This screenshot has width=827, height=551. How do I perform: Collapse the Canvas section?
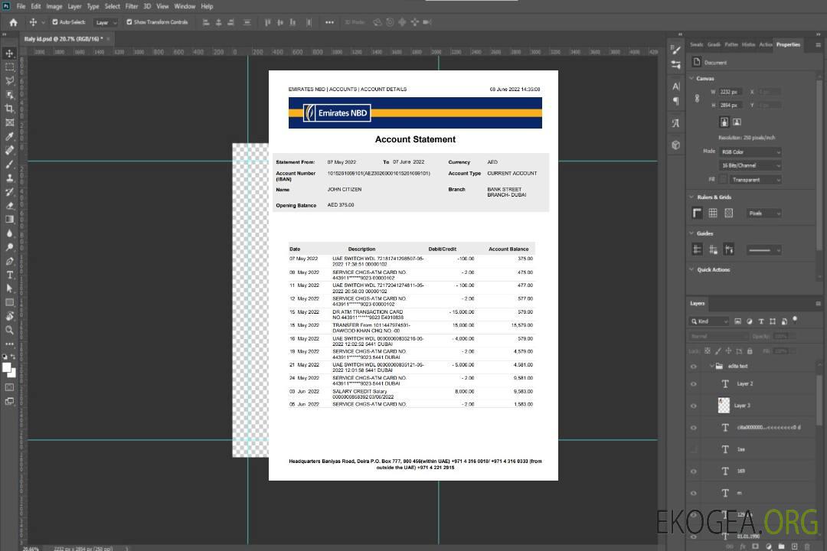point(691,78)
